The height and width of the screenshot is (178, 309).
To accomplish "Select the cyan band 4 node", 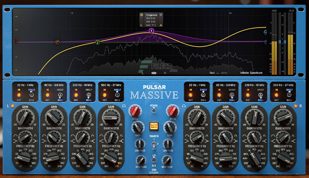I will click(265, 32).
